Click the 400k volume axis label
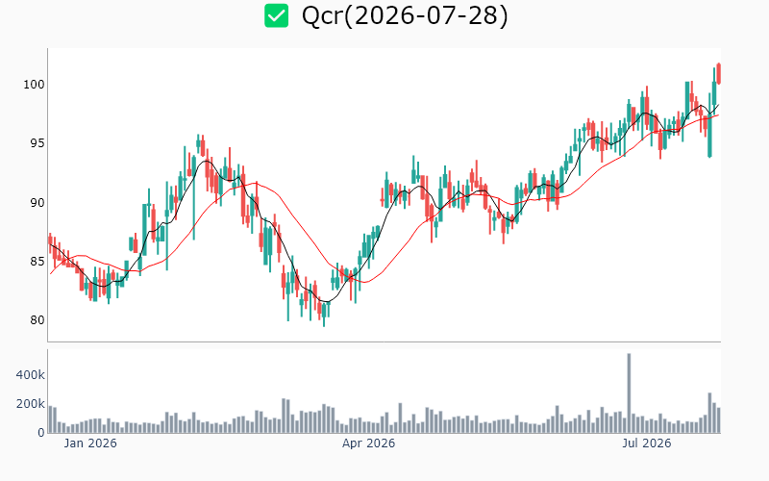The height and width of the screenshot is (481, 769). pos(31,375)
